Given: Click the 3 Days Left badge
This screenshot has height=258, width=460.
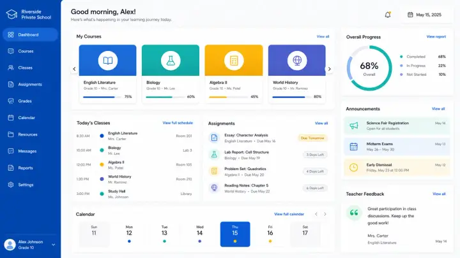Looking at the screenshot, I should (x=315, y=155).
